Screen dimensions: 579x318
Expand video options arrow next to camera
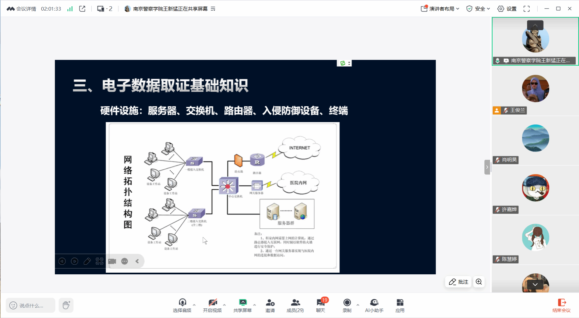224,305
